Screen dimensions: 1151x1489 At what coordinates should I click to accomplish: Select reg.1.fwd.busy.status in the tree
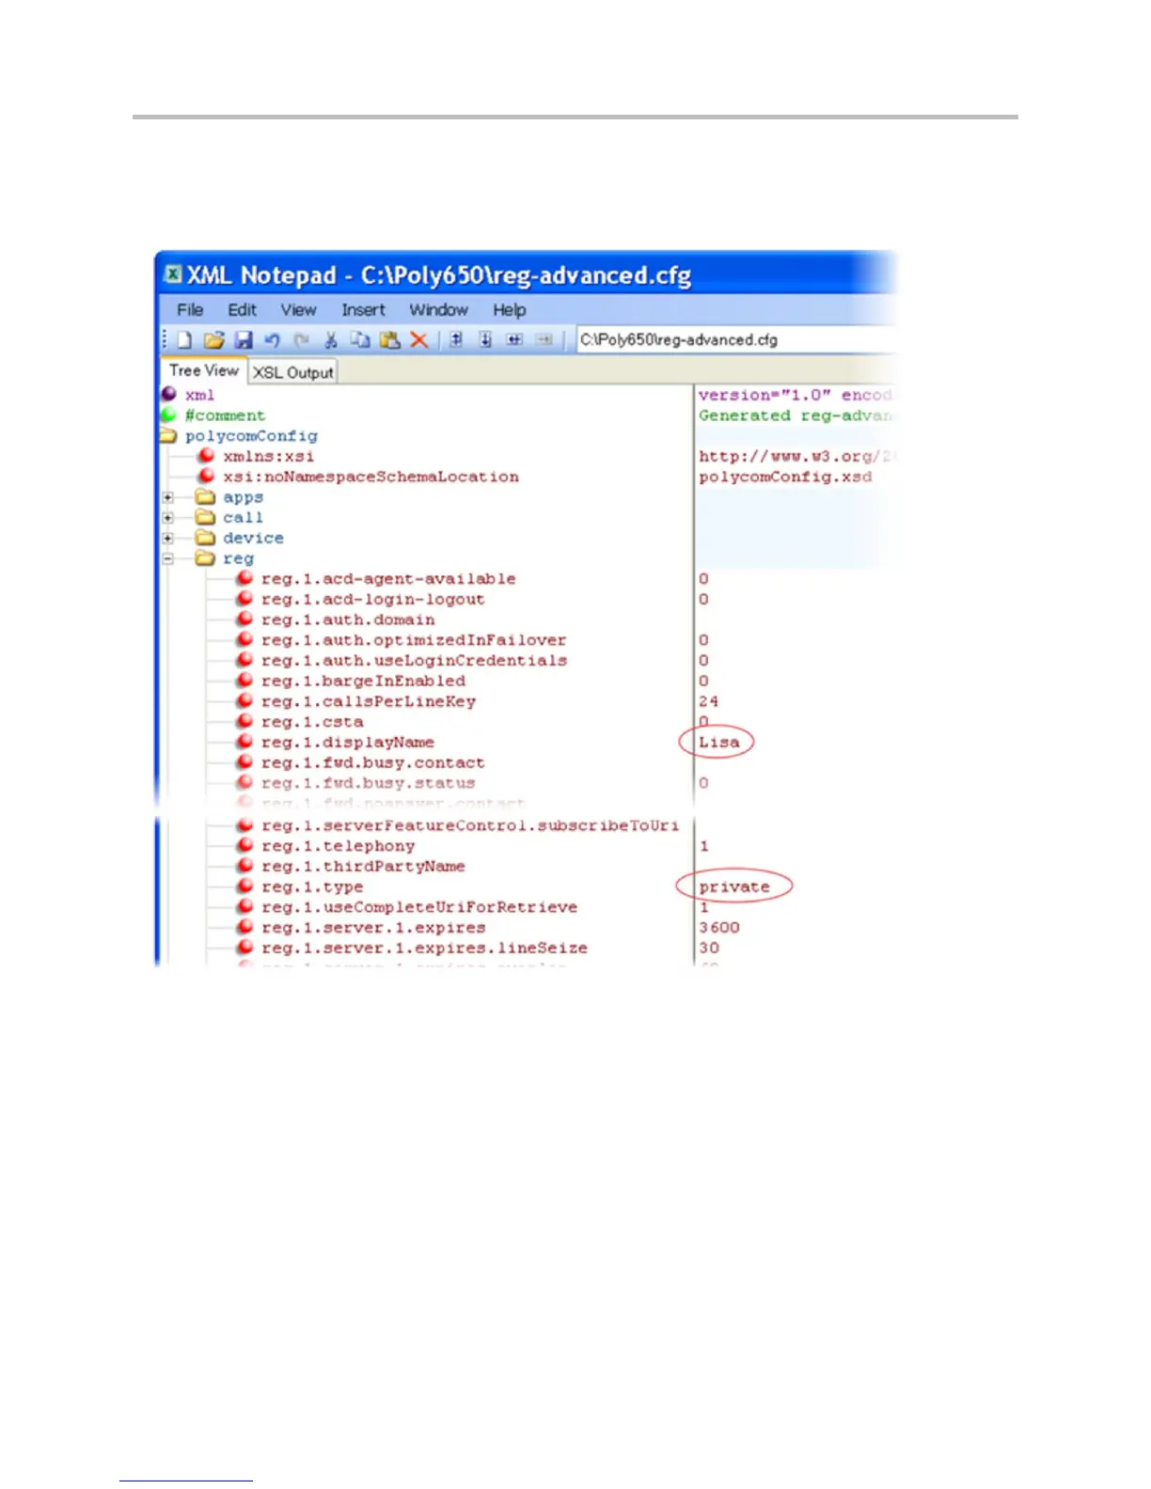click(x=369, y=783)
